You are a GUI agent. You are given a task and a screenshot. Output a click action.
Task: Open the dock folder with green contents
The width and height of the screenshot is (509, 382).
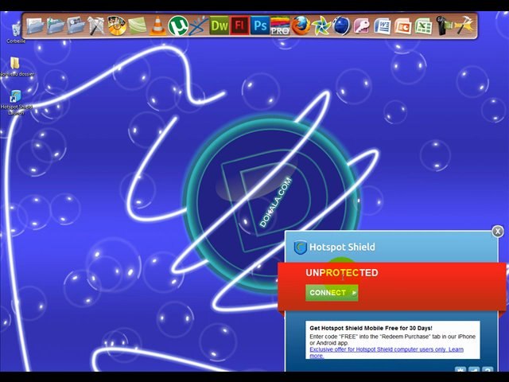[56, 25]
